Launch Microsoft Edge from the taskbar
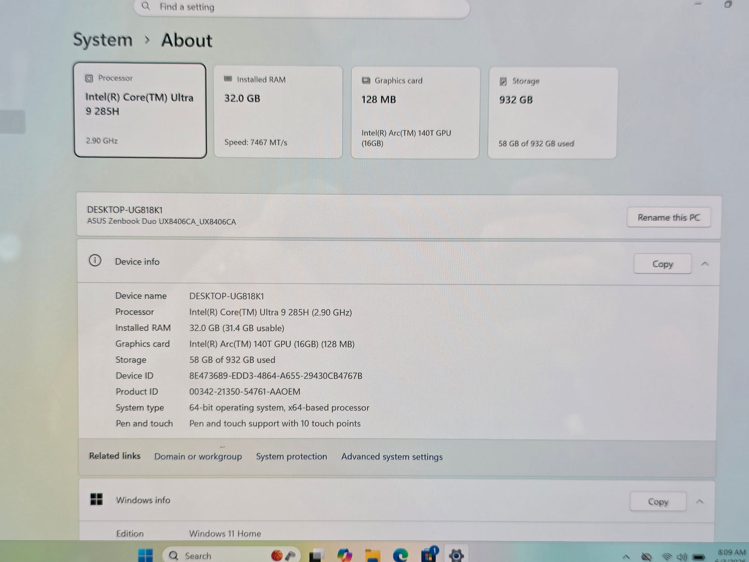Screen dimensions: 749x562 400,555
